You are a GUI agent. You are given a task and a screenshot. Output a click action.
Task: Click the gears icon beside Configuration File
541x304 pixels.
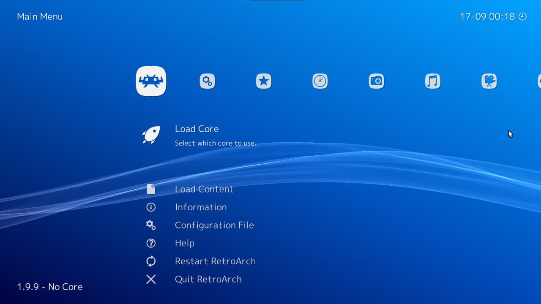[151, 225]
